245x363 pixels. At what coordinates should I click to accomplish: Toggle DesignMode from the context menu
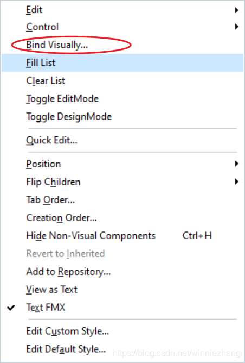[x=122, y=116]
